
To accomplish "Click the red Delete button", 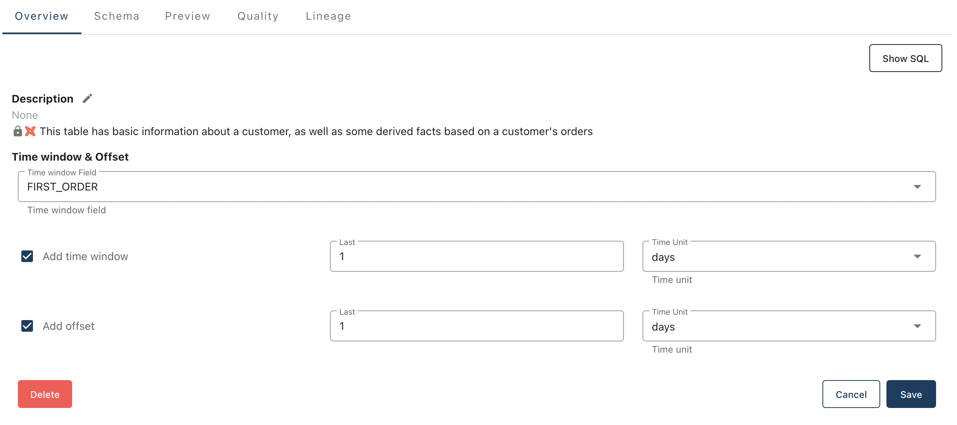I will [x=45, y=394].
